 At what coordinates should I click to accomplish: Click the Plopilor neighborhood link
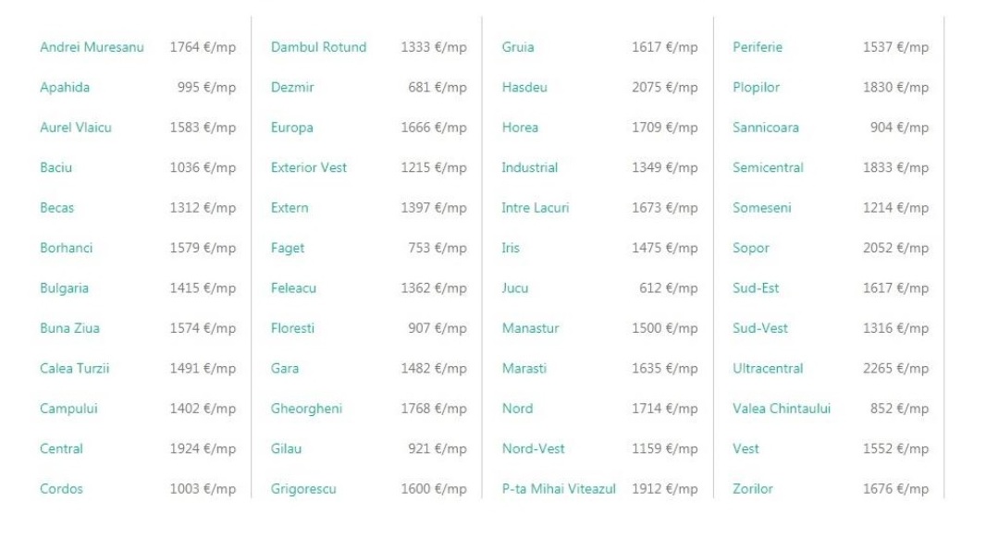(756, 88)
